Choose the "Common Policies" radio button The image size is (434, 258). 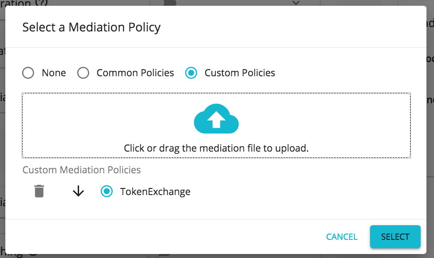coord(83,73)
